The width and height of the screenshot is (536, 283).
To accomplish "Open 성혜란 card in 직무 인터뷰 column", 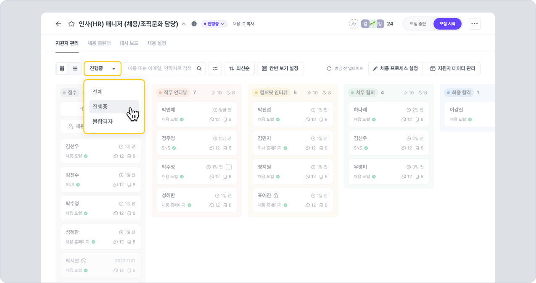I will click(x=196, y=200).
